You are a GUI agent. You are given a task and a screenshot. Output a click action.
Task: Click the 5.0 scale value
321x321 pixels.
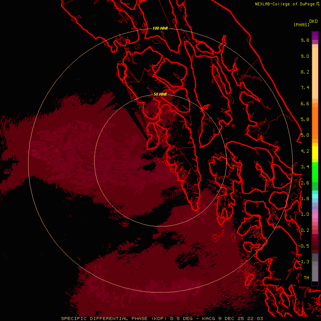[x=305, y=135]
